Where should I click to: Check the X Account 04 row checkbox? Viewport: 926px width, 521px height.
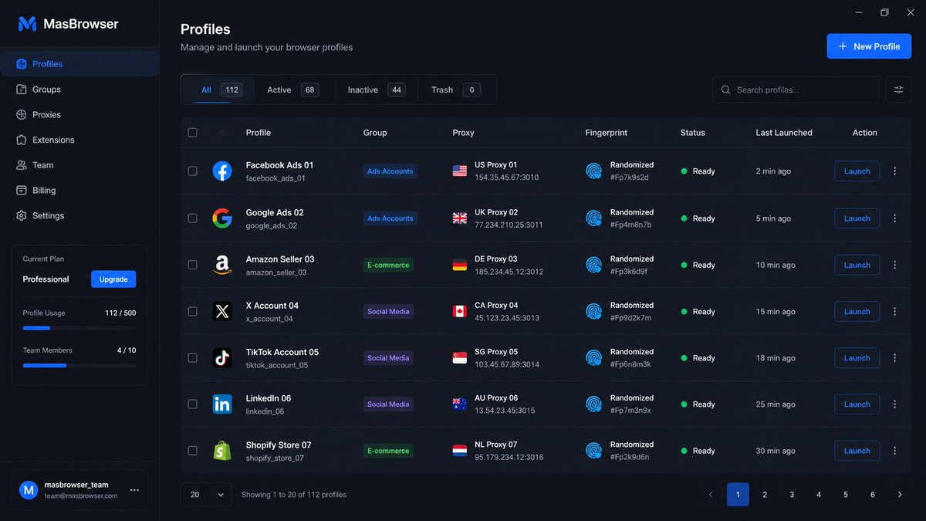pos(193,311)
